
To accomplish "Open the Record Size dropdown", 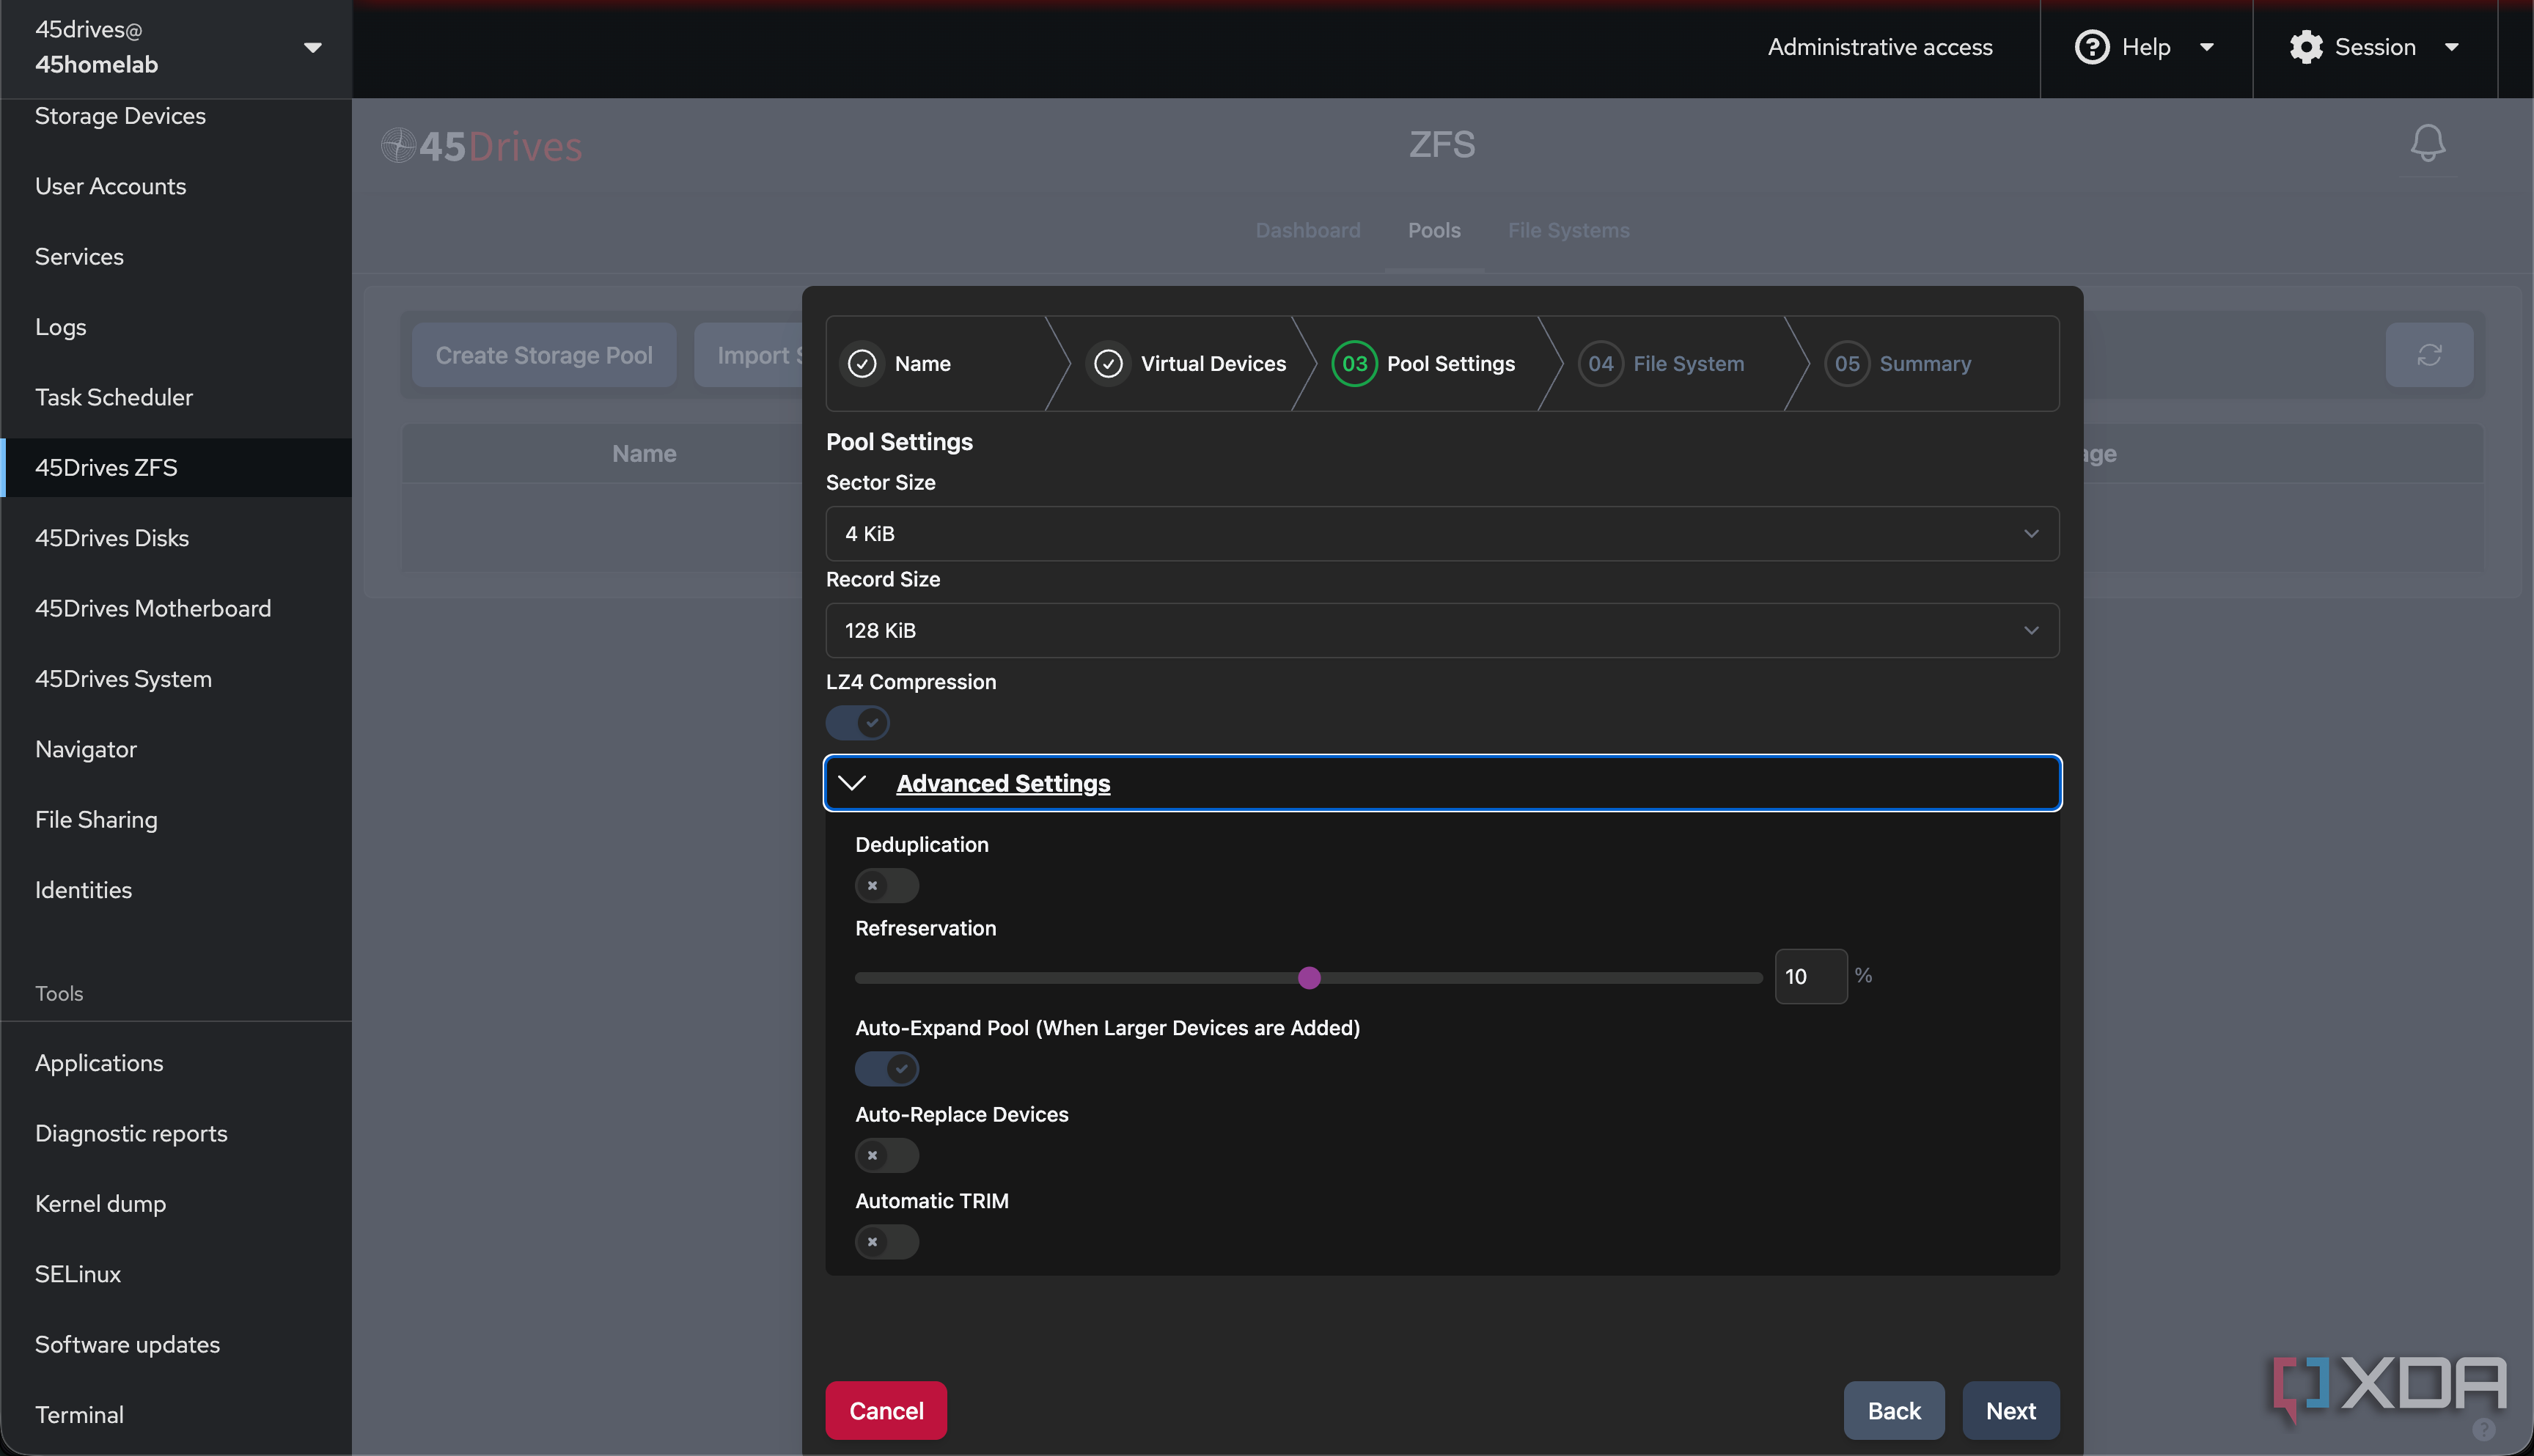I will 1442,630.
